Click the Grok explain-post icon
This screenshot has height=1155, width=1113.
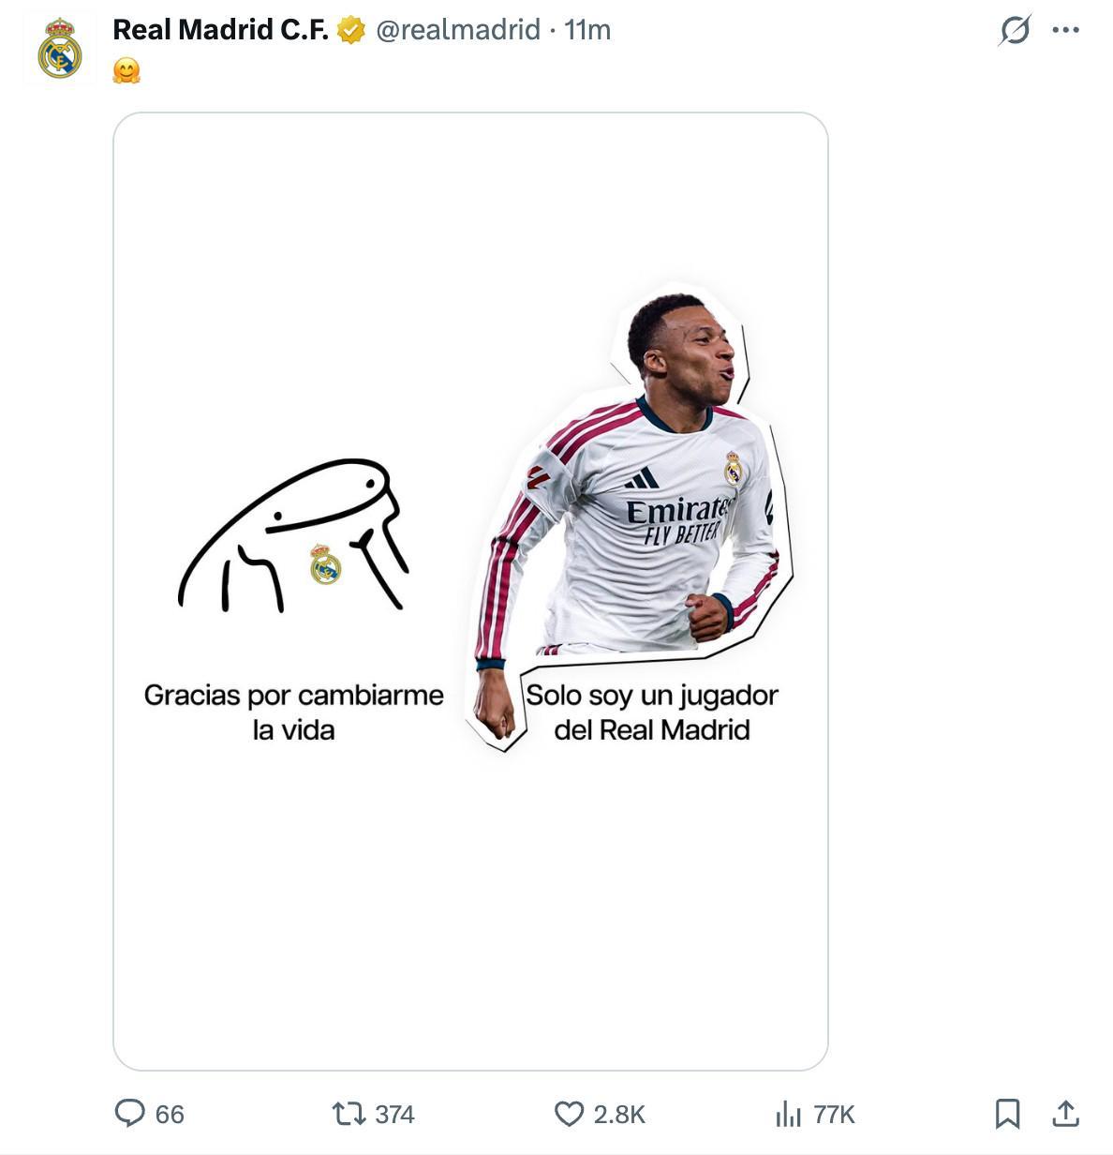tap(1015, 30)
